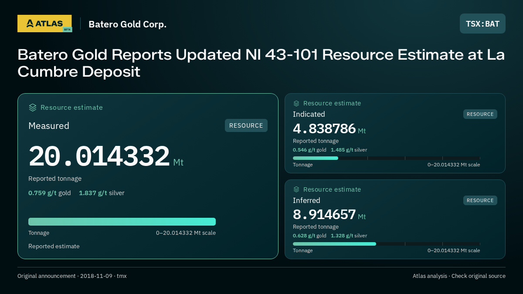
Task: Click the Indicated label
Action: pyautogui.click(x=309, y=114)
